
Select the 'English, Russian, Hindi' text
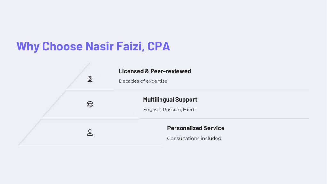click(169, 110)
